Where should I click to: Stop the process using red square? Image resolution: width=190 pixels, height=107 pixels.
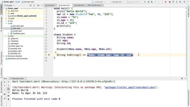point(166,2)
